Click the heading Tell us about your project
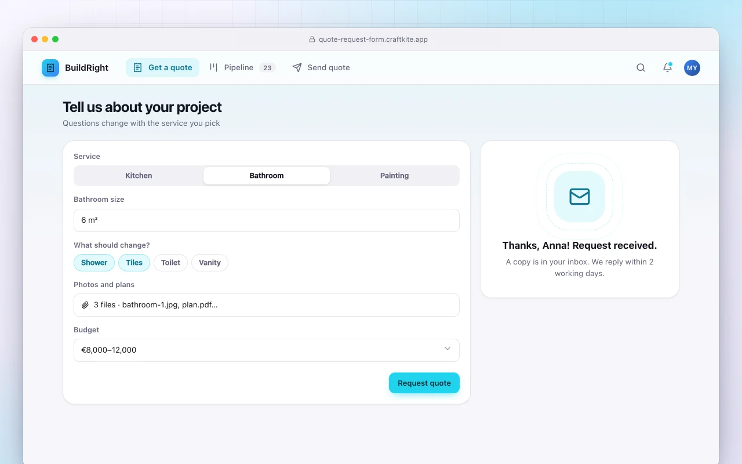 point(142,107)
